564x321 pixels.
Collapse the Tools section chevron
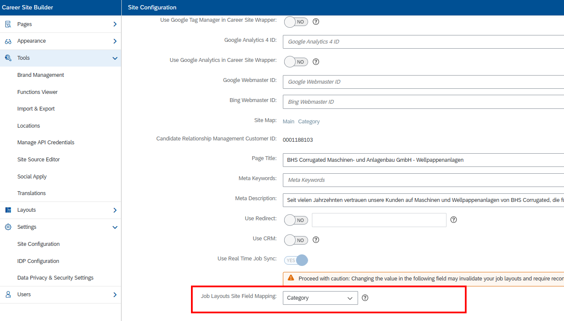(115, 58)
